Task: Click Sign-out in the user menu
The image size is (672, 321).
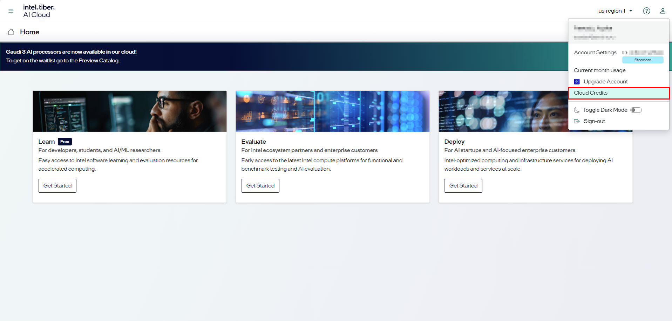Action: [x=594, y=121]
